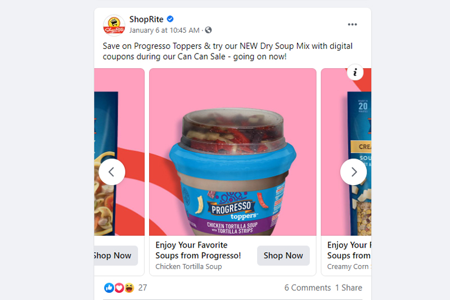Click the info icon on carousel
450x300 pixels.
[x=355, y=72]
